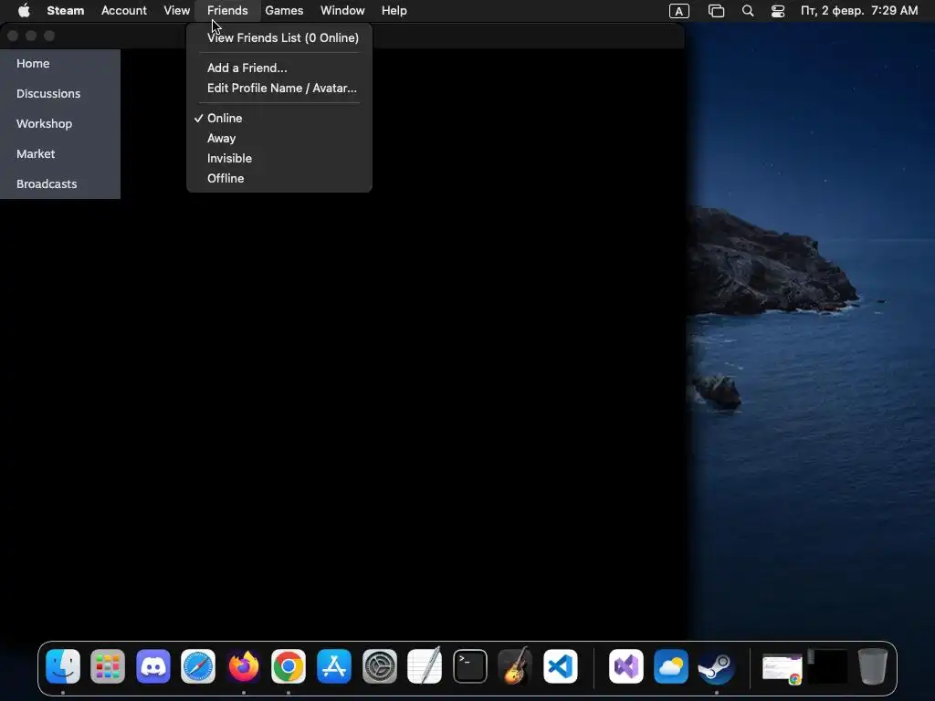Image resolution: width=935 pixels, height=701 pixels.
Task: Click the date and time in menu bar
Action: (x=858, y=11)
